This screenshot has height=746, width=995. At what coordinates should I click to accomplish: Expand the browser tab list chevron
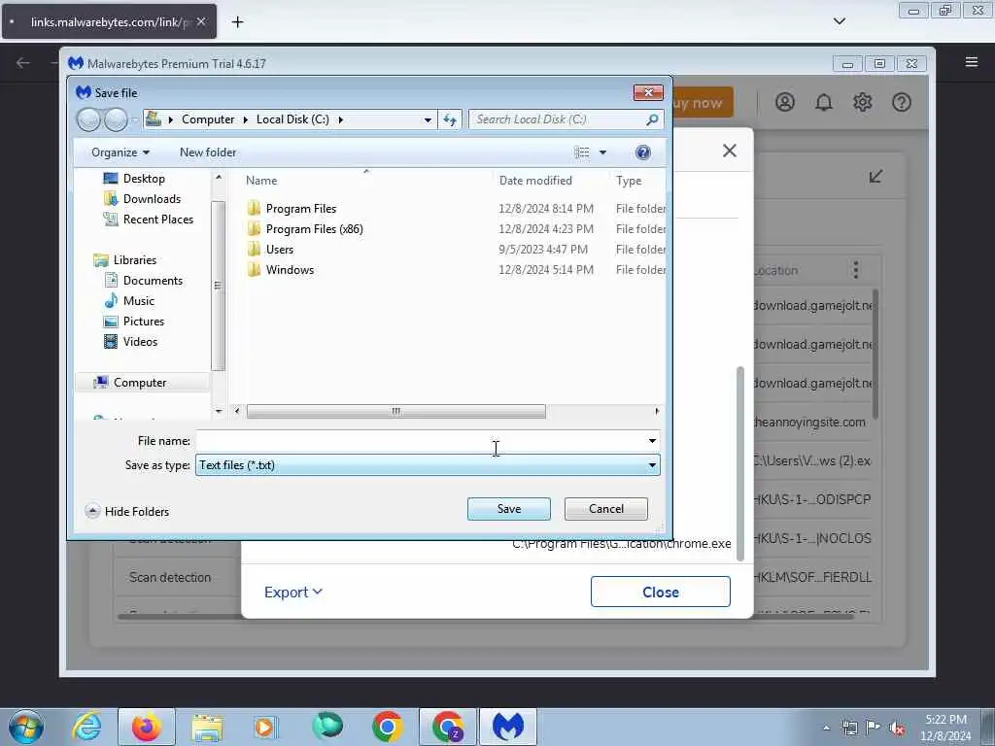point(839,21)
